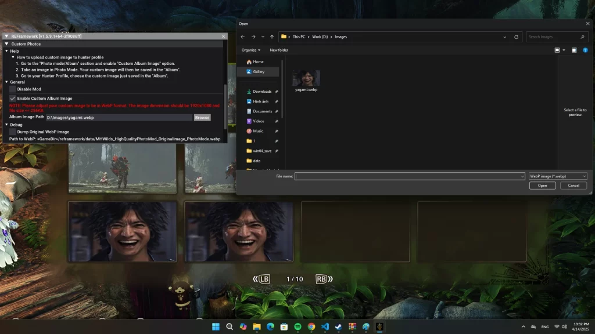Select Gallery in navigation pane
Screen dimensions: 595x334
click(x=259, y=71)
